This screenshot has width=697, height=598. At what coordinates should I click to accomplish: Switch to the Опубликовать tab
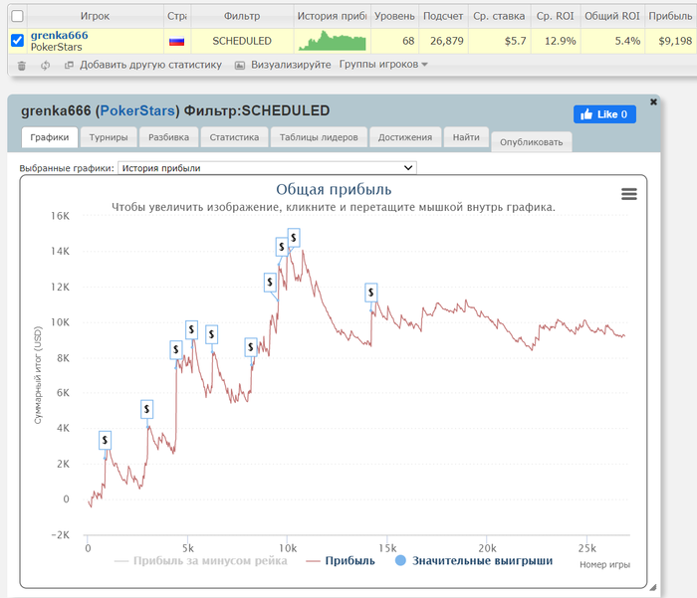coord(531,142)
